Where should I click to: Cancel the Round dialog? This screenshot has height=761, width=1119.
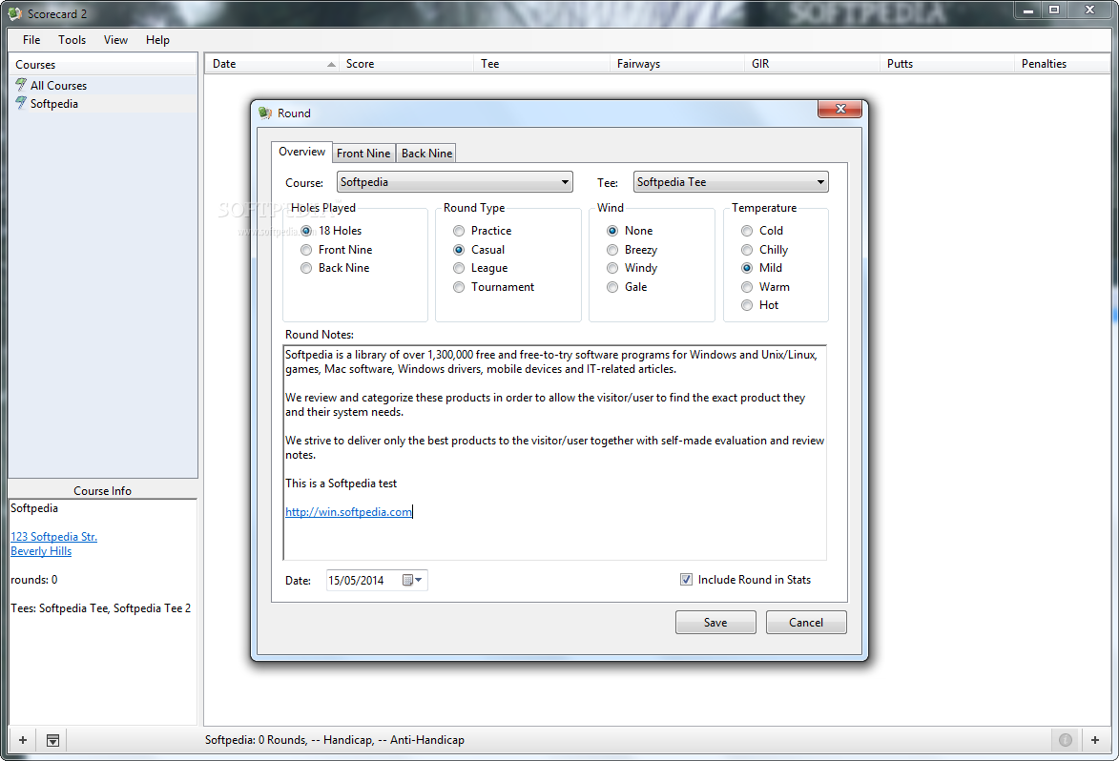[x=806, y=622]
